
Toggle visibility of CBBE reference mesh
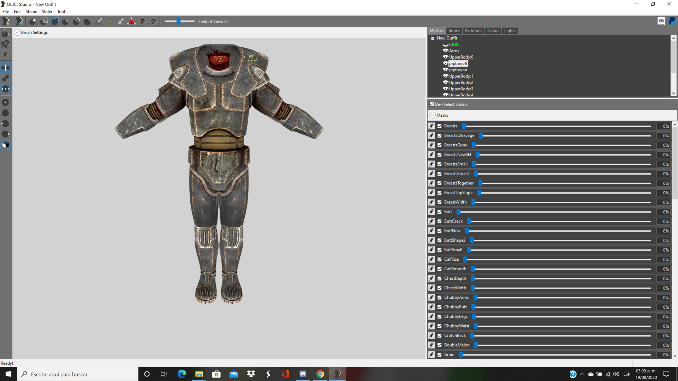pos(446,44)
